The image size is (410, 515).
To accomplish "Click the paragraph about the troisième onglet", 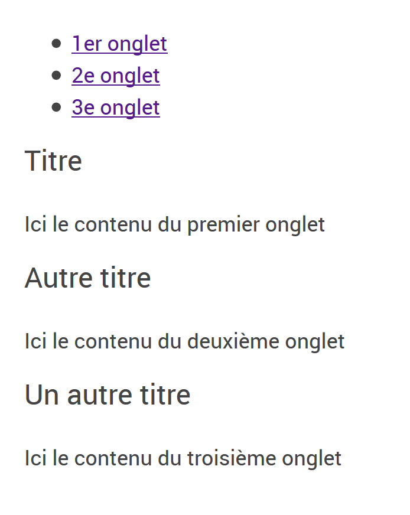I will click(183, 458).
